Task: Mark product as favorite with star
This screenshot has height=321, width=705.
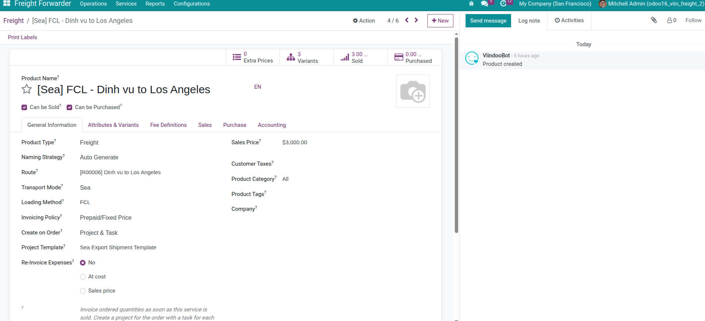Action: tap(27, 89)
